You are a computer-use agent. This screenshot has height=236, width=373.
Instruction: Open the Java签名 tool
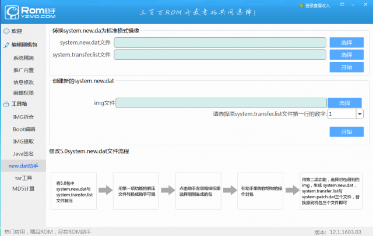pyautogui.click(x=23, y=153)
